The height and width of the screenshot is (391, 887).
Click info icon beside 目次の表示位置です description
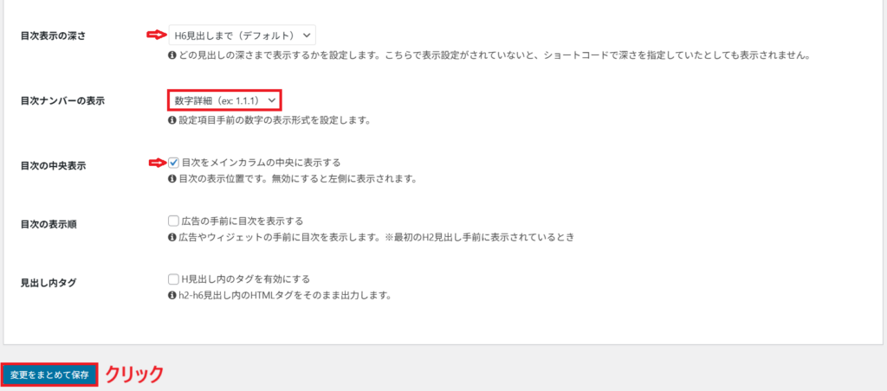coord(172,180)
